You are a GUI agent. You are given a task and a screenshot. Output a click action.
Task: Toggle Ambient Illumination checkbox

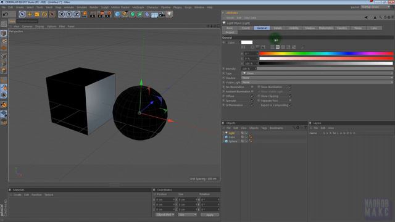coord(252,92)
